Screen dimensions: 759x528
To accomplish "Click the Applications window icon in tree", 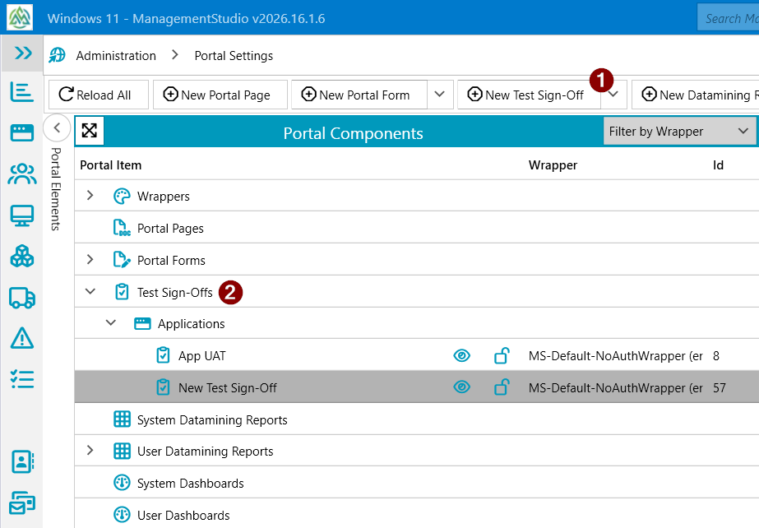I will [x=142, y=324].
